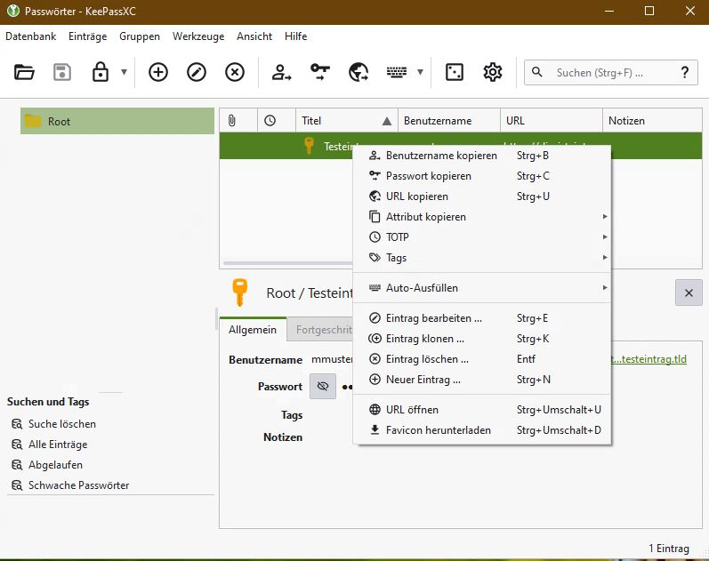The height and width of the screenshot is (561, 709).
Task: Lock the database with padlock icon
Action: coord(101,73)
